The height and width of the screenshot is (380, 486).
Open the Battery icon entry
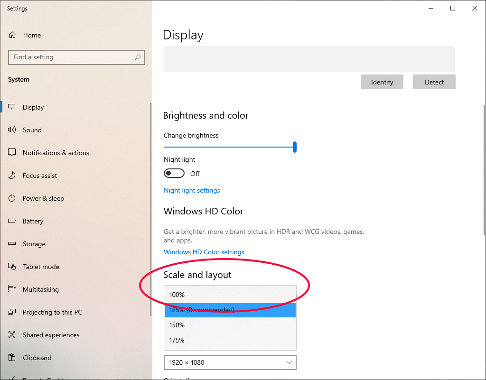12,221
